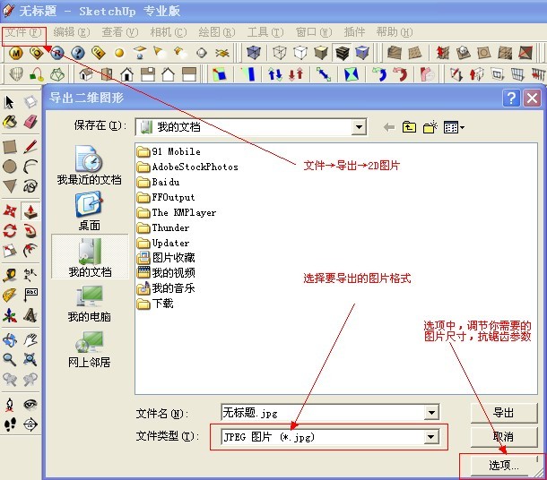This screenshot has width=547, height=480.
Task: Select the Zoom magnifier tool
Action: tap(10, 359)
